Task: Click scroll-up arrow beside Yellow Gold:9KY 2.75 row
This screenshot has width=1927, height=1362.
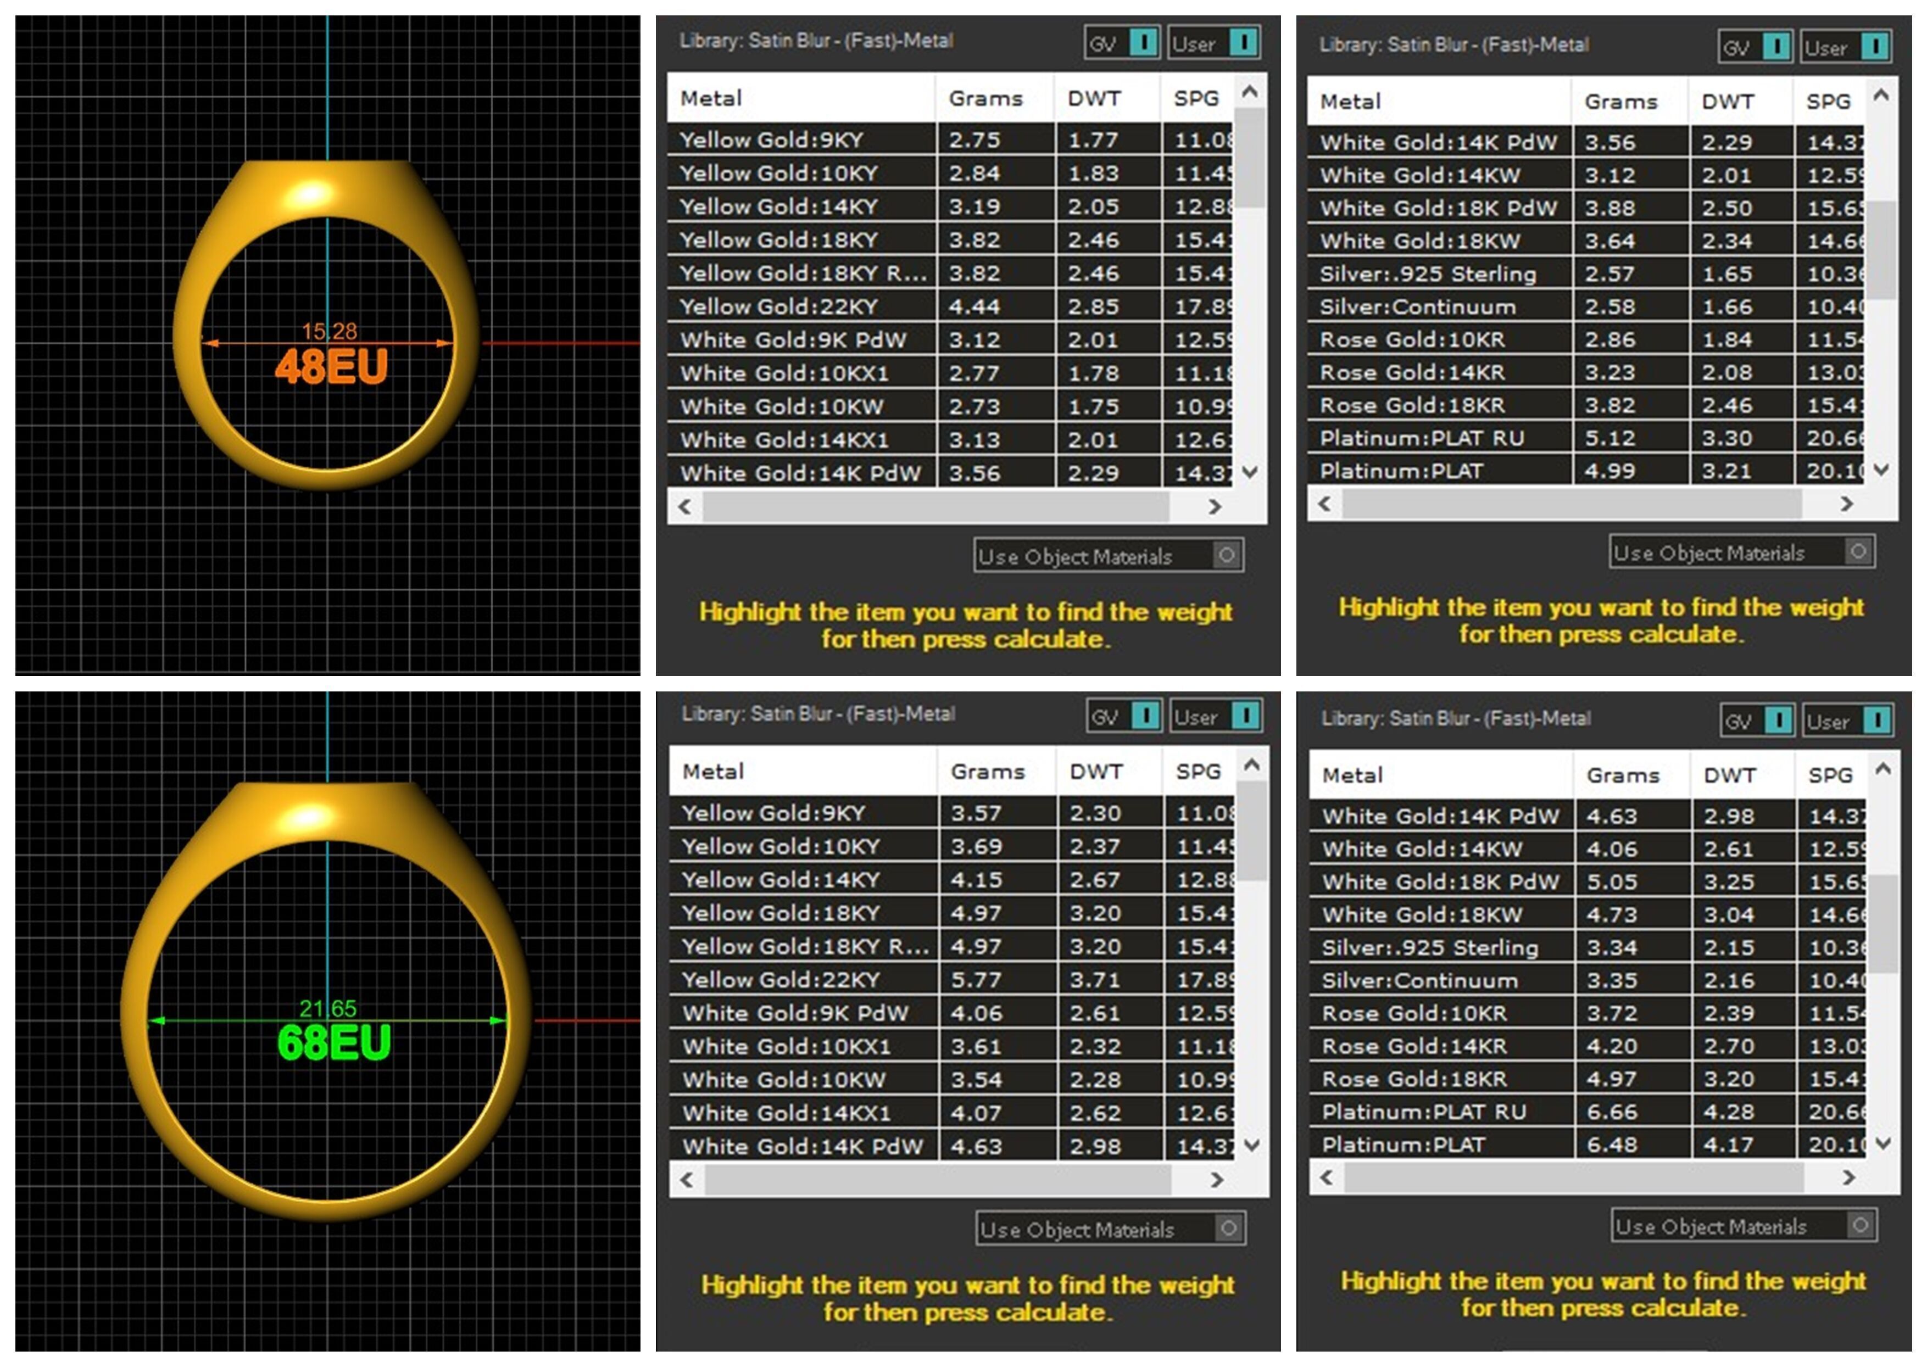Action: tap(1250, 92)
